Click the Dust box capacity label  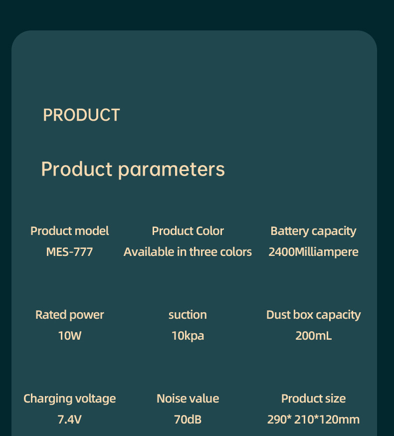click(313, 315)
